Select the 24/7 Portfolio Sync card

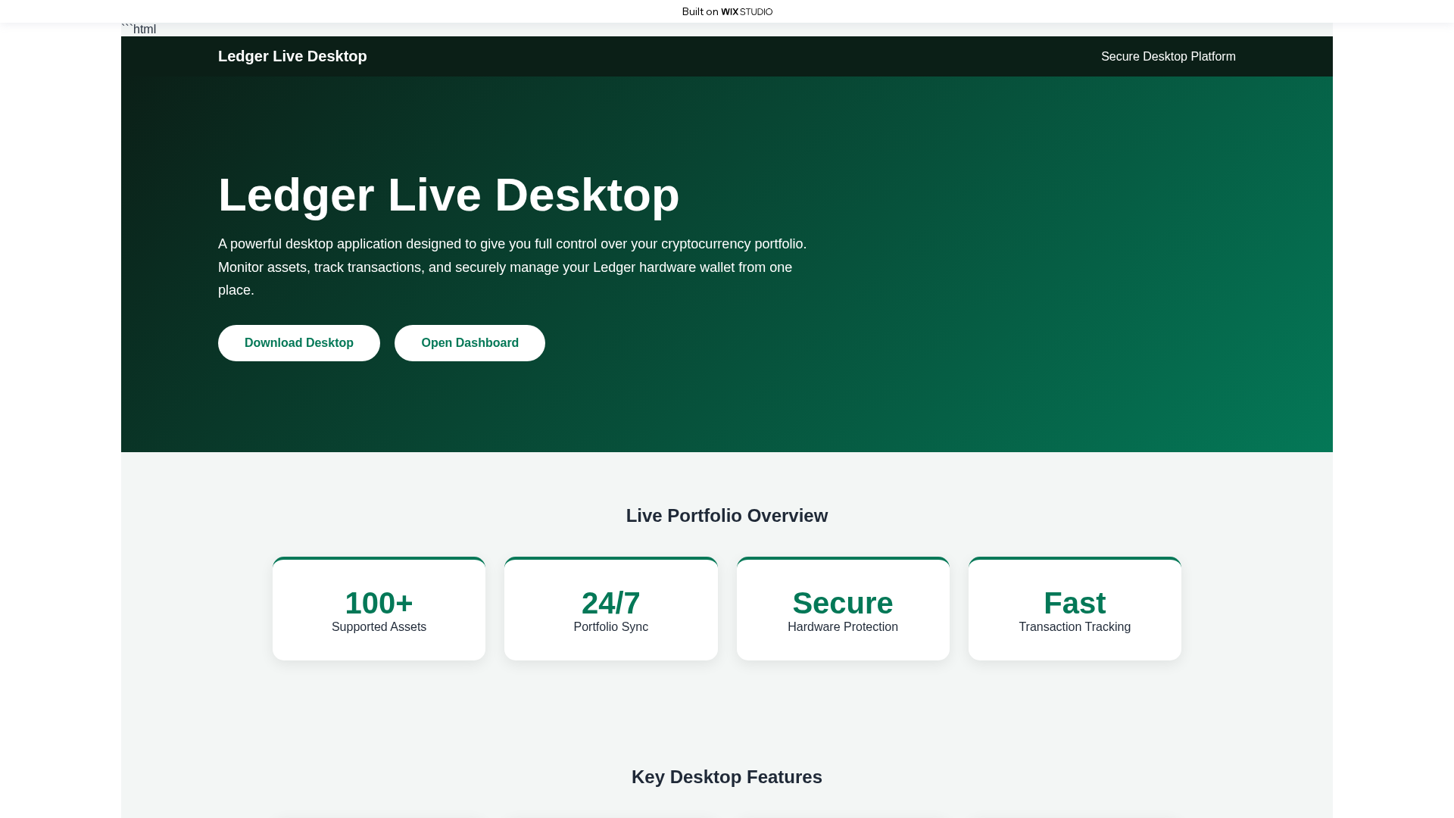[x=611, y=609]
